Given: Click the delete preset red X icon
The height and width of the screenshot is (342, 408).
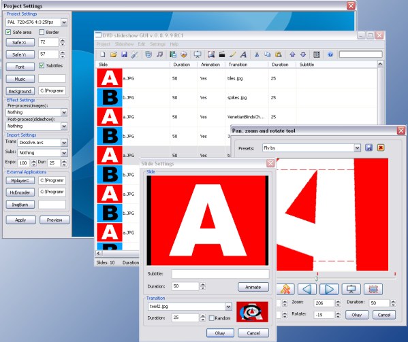Looking at the screenshot, I should pyautogui.click(x=381, y=148).
